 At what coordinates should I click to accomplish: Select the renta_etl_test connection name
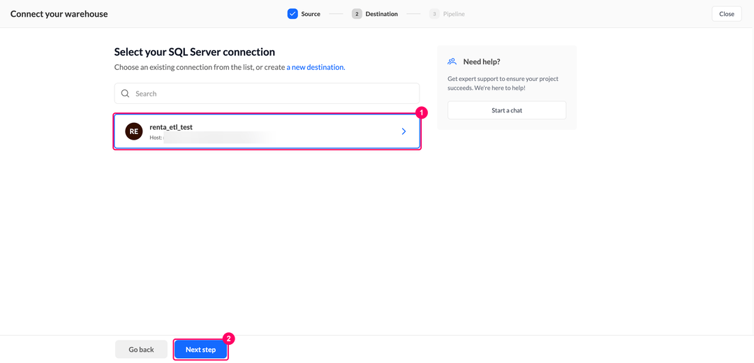coord(171,127)
